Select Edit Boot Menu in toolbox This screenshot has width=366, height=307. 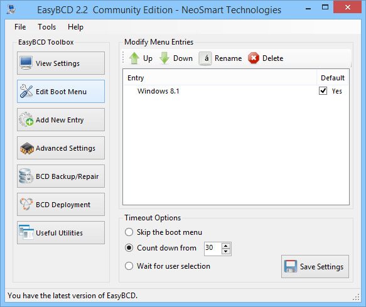(x=61, y=91)
